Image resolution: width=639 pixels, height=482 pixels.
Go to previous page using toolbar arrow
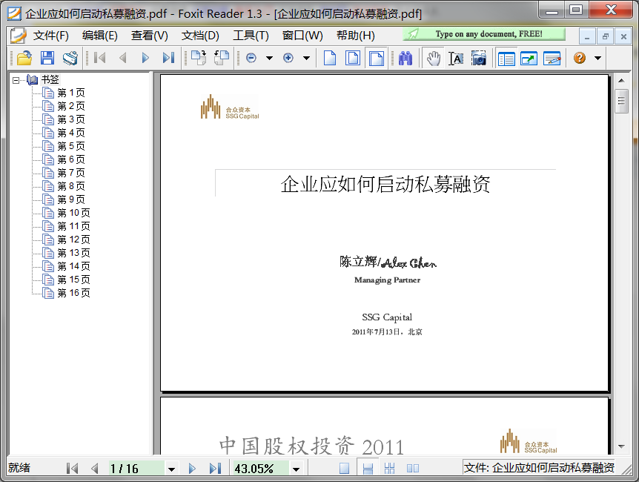coord(122,59)
